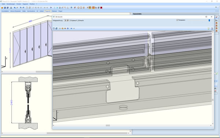
Task: Click the orange circle icon in the main toolbar
Action: click(78, 8)
